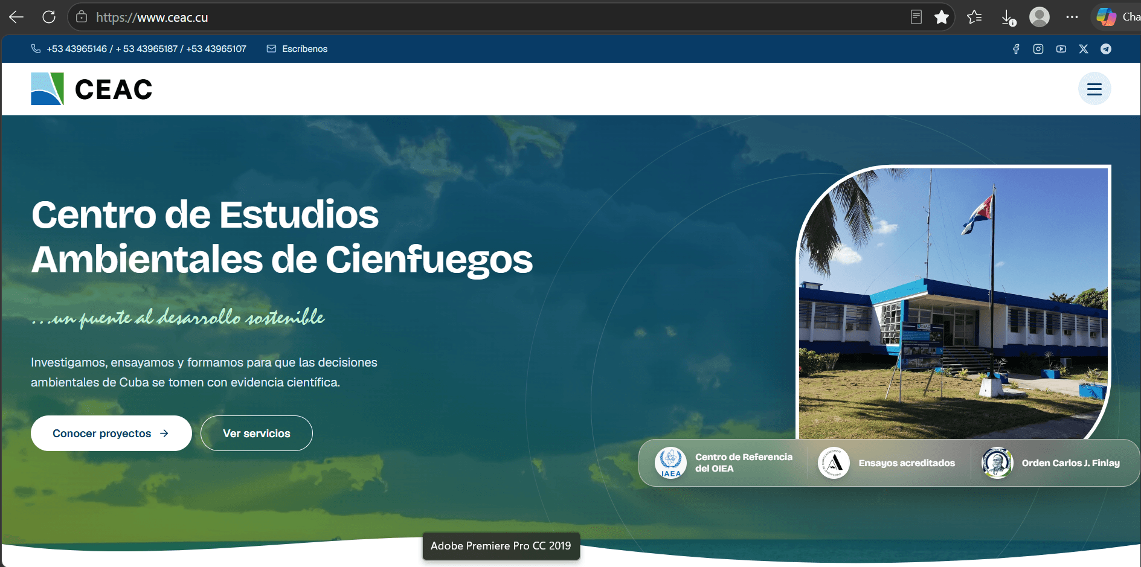Open the favorites list icon
1141x567 pixels.
pos(974,17)
